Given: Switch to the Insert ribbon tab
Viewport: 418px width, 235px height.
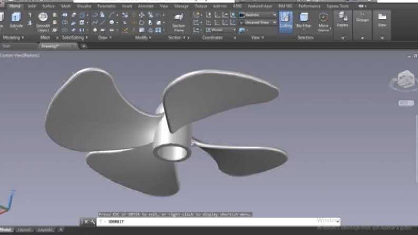Looking at the screenshot, I should (127, 6).
